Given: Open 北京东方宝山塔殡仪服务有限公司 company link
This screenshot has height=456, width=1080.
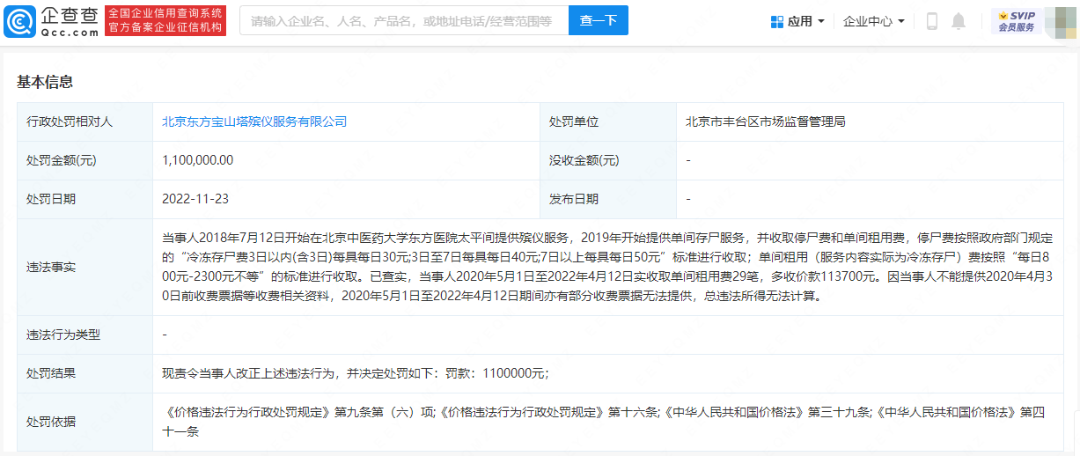Looking at the screenshot, I should click(254, 121).
